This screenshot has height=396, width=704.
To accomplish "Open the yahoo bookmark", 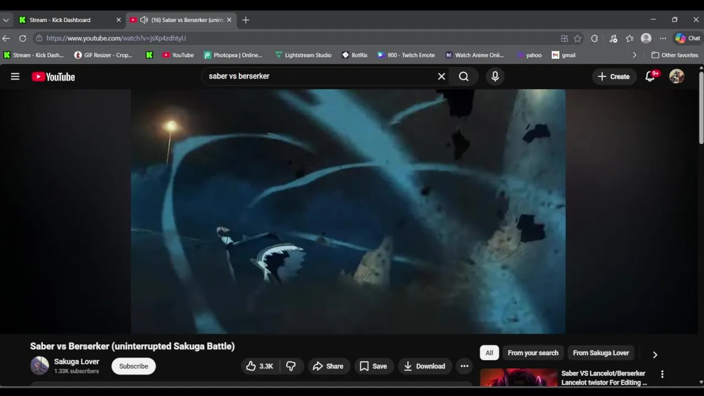I will (530, 55).
